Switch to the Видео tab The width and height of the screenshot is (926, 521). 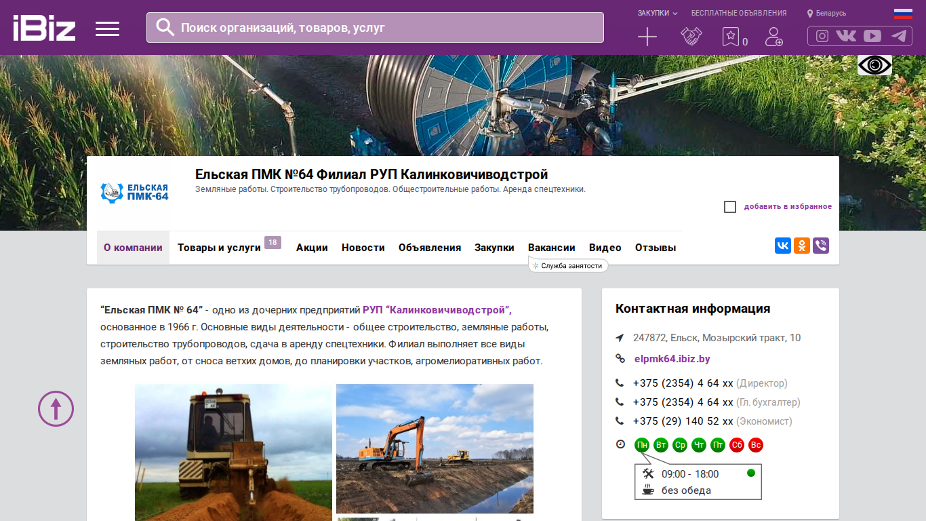(605, 248)
